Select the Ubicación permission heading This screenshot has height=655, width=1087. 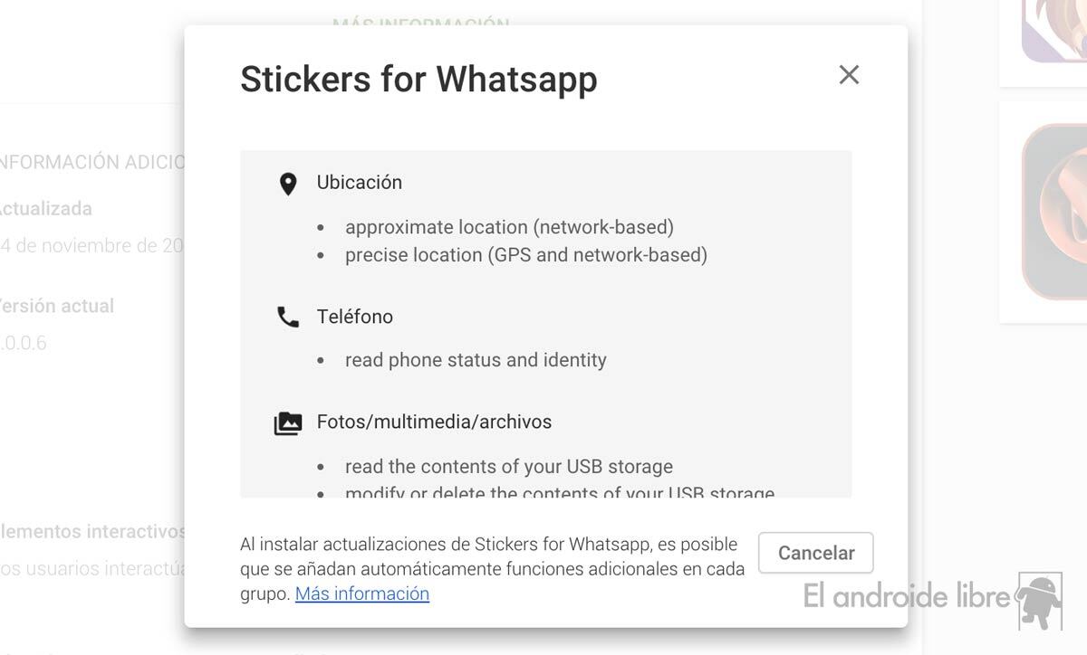[x=360, y=183]
